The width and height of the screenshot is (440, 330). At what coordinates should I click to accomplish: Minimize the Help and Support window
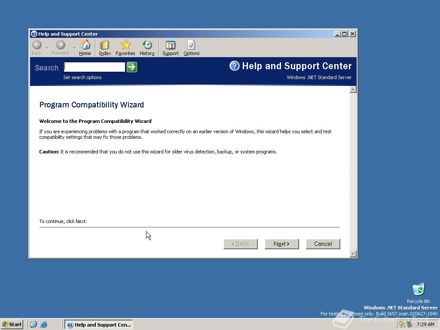click(338, 34)
